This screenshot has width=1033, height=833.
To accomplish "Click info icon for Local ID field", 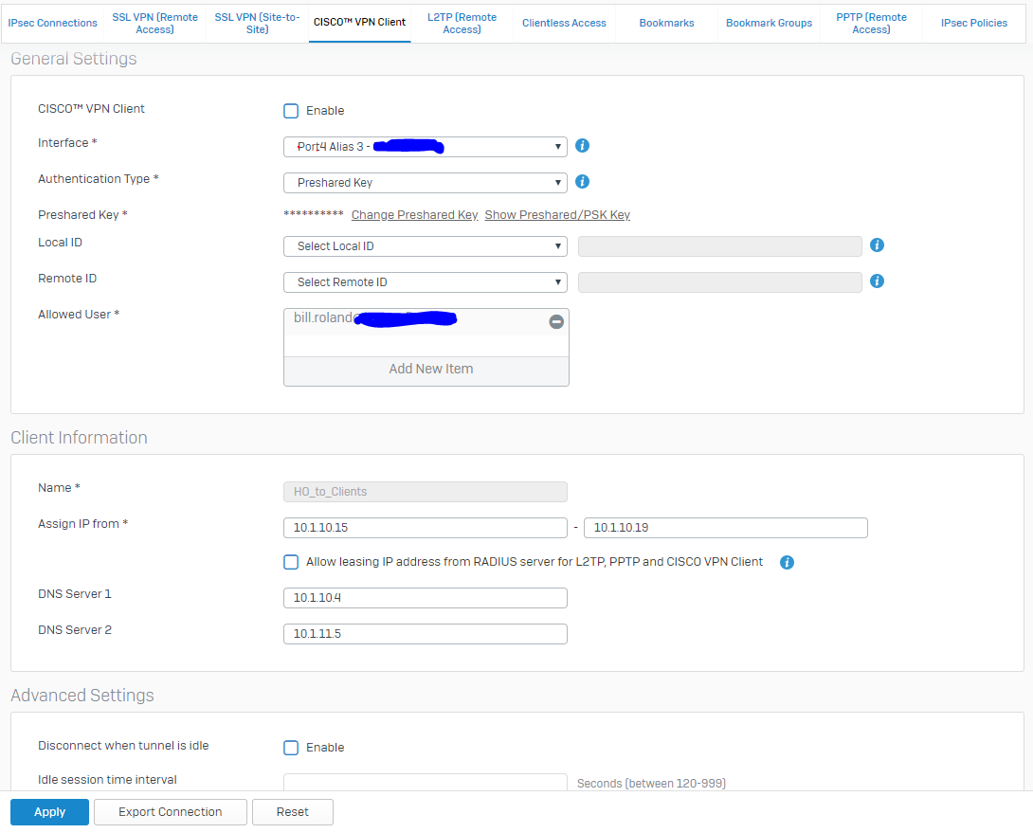I will [877, 245].
